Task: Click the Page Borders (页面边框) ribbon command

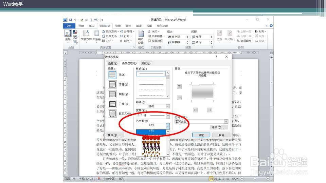Action: (155, 41)
